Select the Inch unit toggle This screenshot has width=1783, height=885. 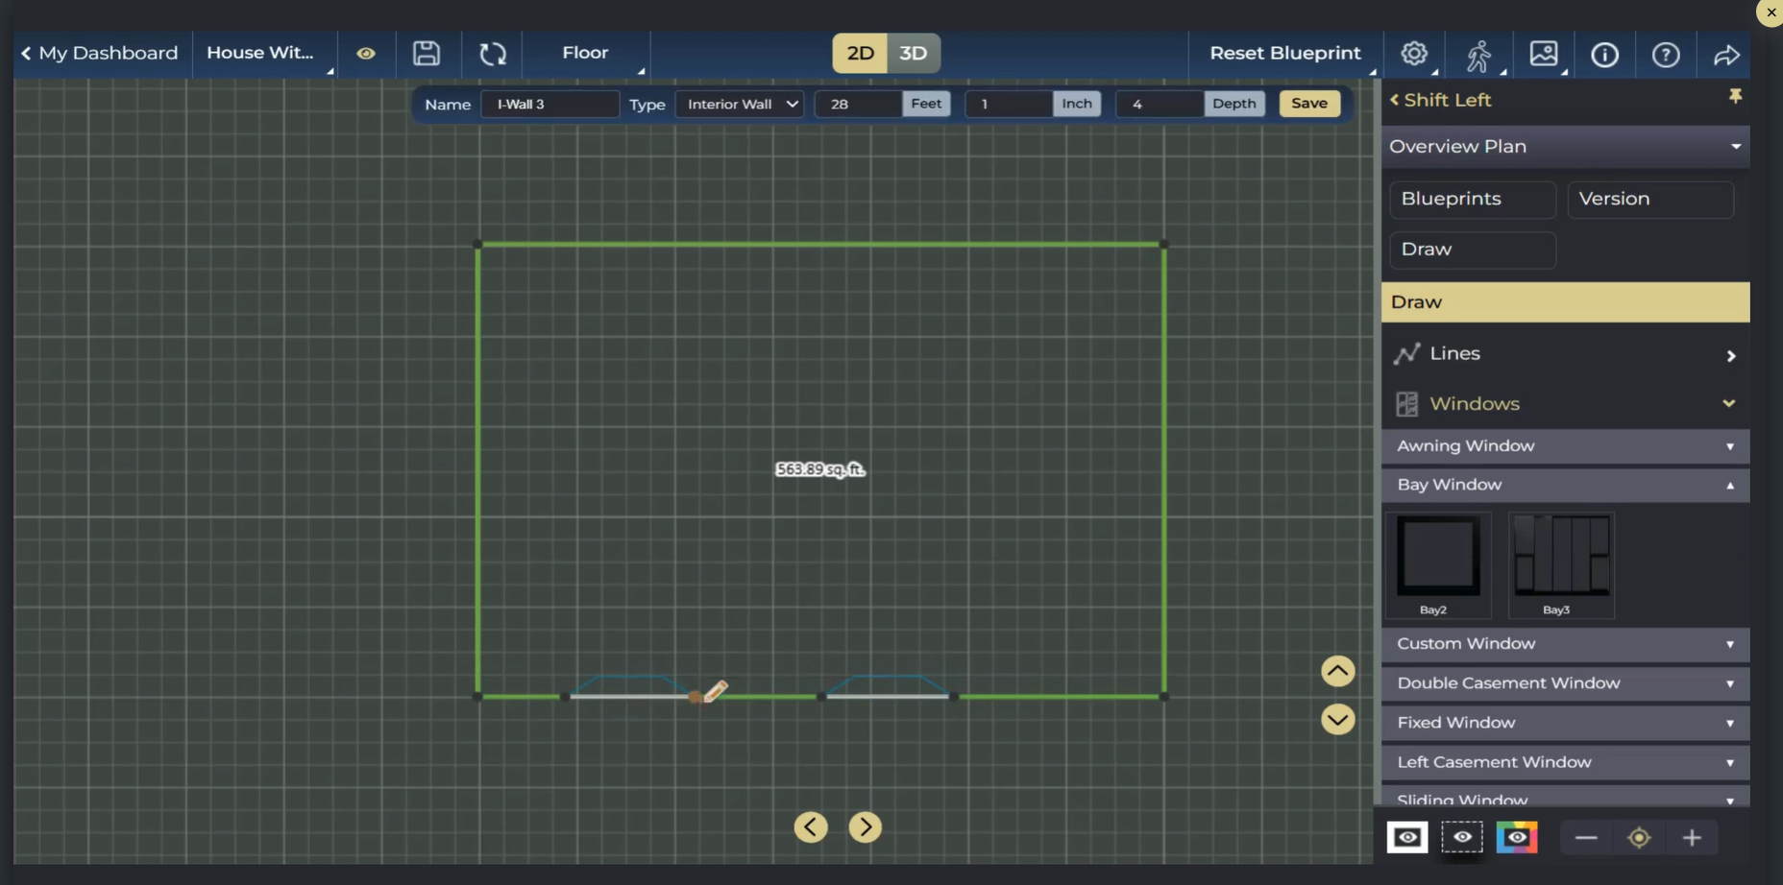[1077, 104]
